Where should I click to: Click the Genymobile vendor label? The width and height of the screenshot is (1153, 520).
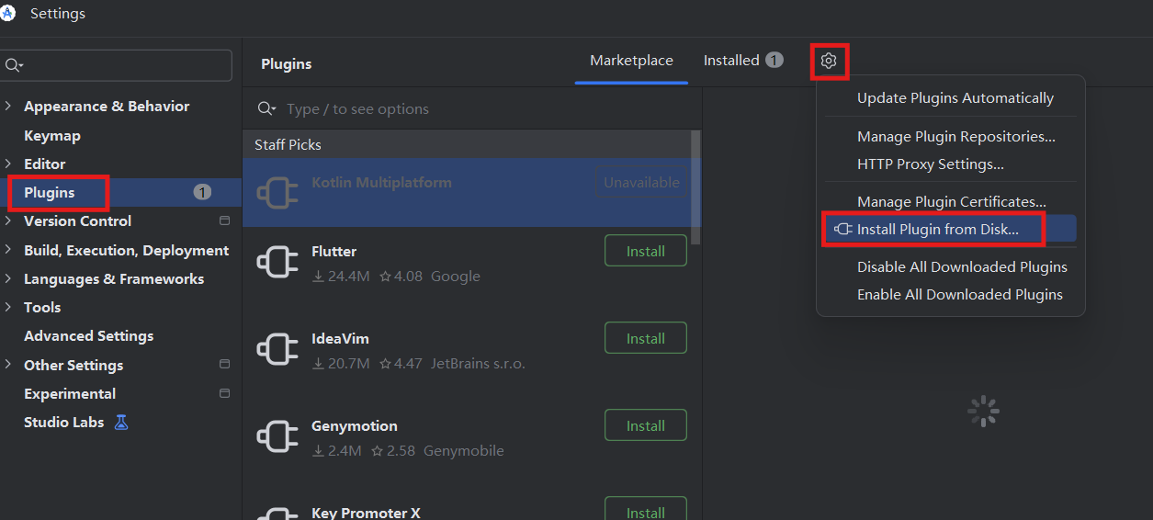pos(464,450)
